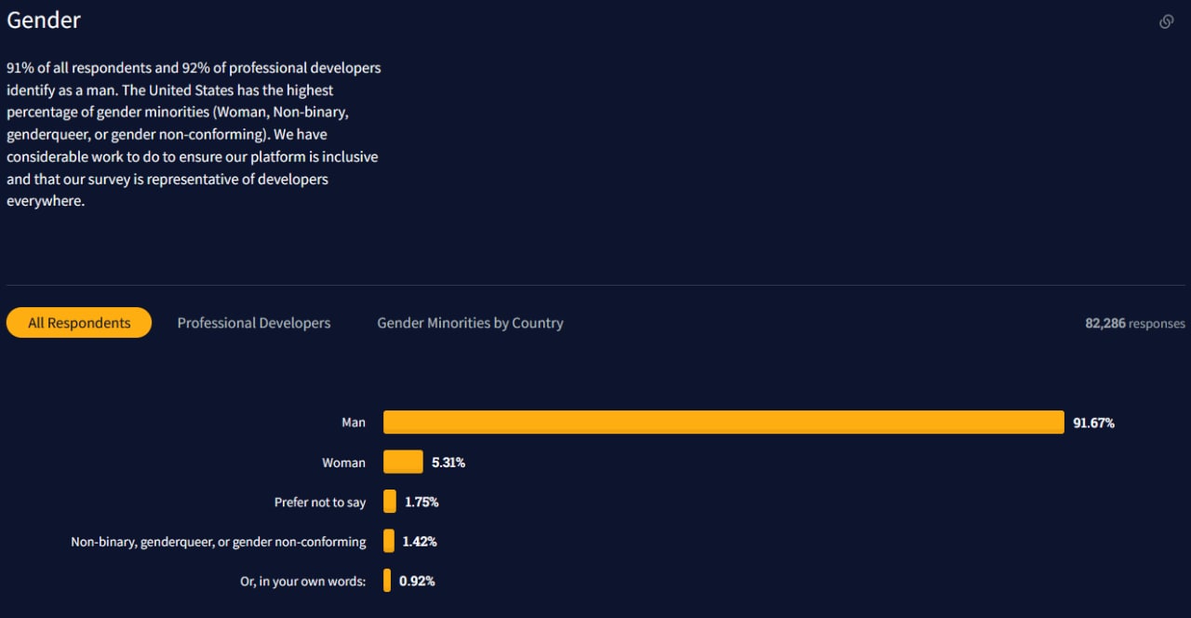Select the All Respondents tab
Image resolution: width=1191 pixels, height=618 pixels.
(x=79, y=323)
